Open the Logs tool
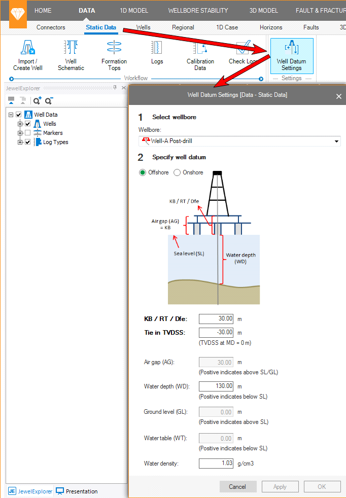Viewport: 346px width, 498px height. click(x=157, y=55)
